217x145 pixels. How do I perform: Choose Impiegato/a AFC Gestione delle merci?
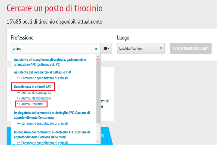[x=52, y=134]
